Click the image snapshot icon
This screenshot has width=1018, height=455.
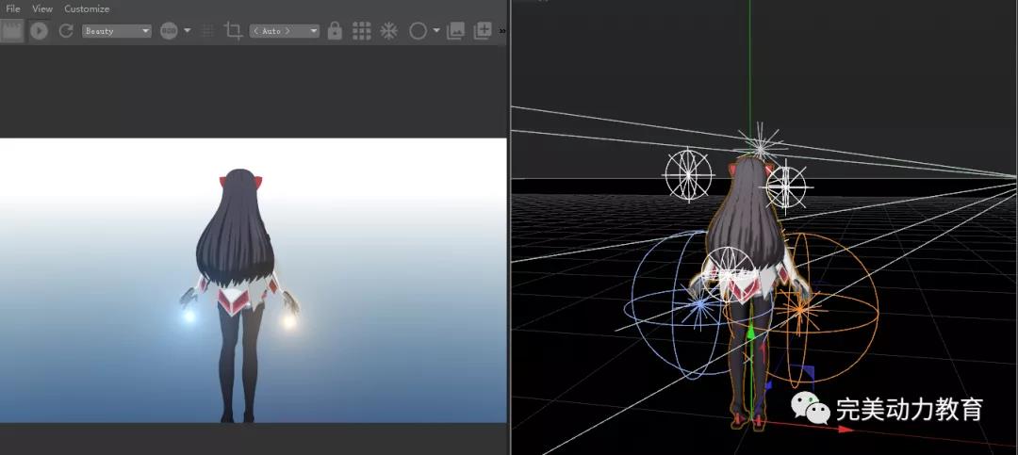point(456,31)
